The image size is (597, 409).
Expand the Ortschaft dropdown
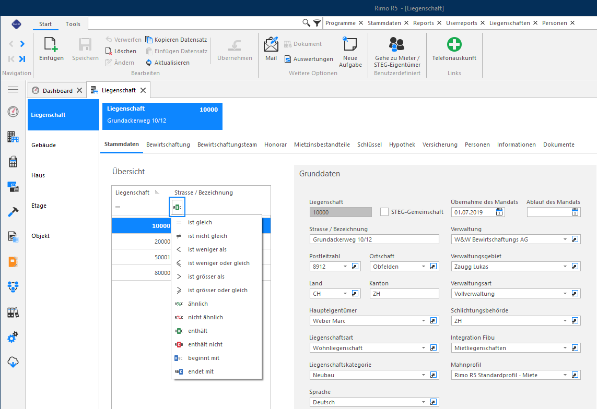pyautogui.click(x=424, y=267)
